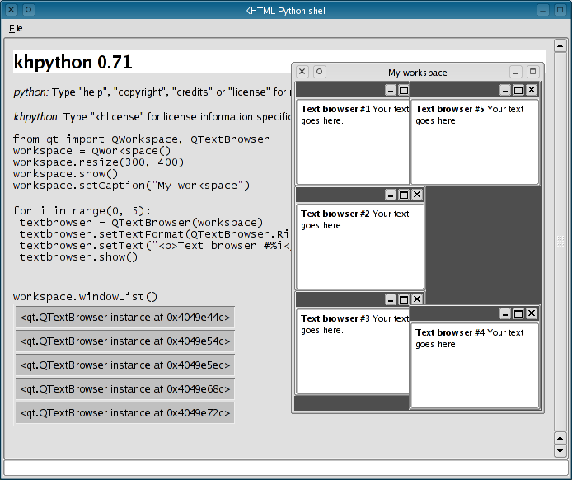Select the QTextBrowser instance at 0x4049e5ec button
Viewport: 572px width, 480px height.
125,365
